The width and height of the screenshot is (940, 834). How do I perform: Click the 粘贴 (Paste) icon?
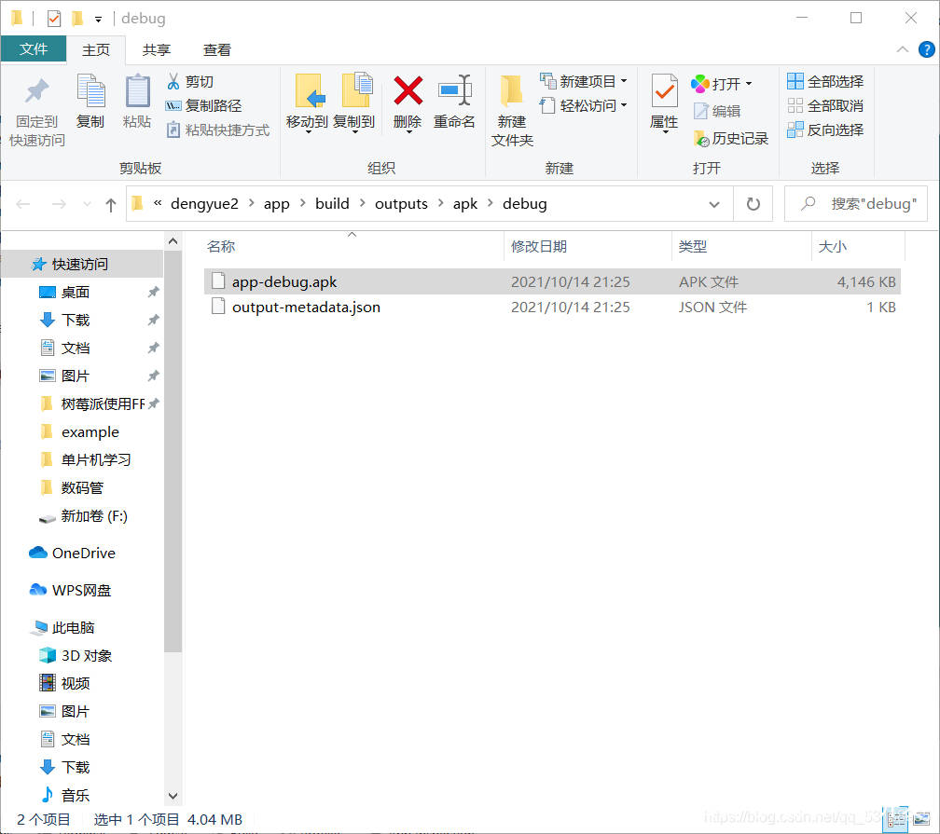pyautogui.click(x=138, y=103)
